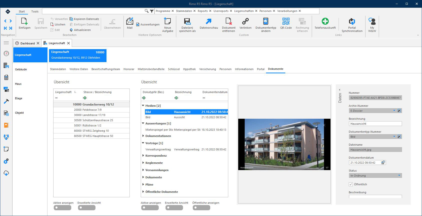Switch to the Stammdaten tab

click(x=58, y=69)
